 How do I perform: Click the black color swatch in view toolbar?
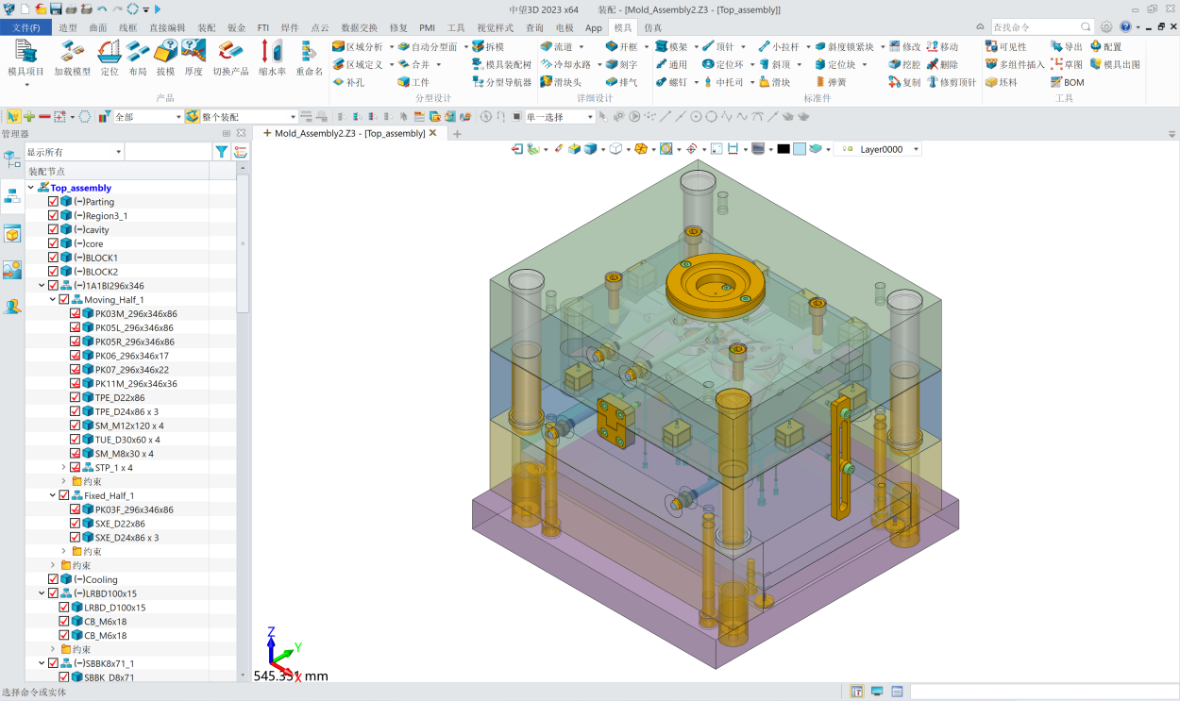tap(784, 149)
